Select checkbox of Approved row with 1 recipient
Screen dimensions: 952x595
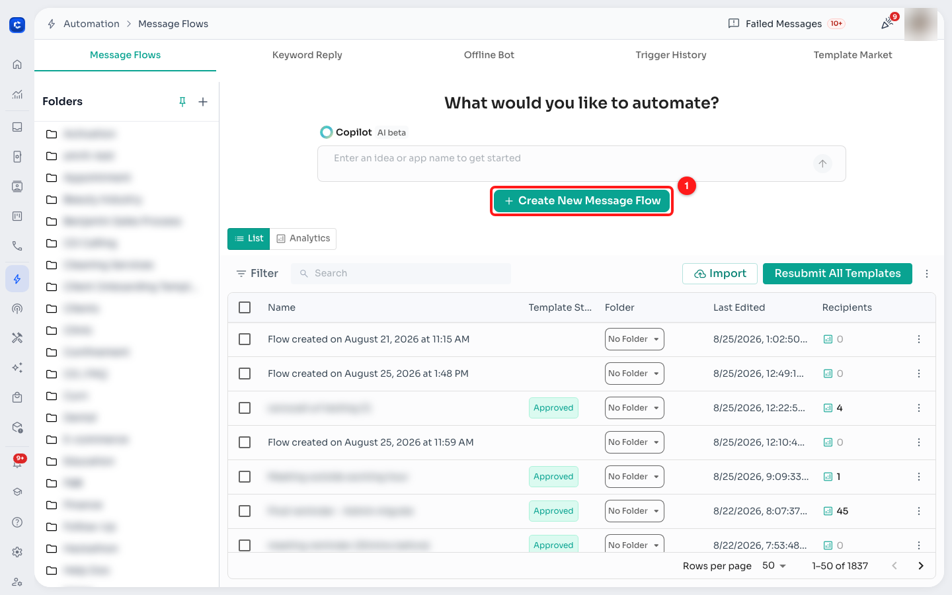(x=245, y=477)
